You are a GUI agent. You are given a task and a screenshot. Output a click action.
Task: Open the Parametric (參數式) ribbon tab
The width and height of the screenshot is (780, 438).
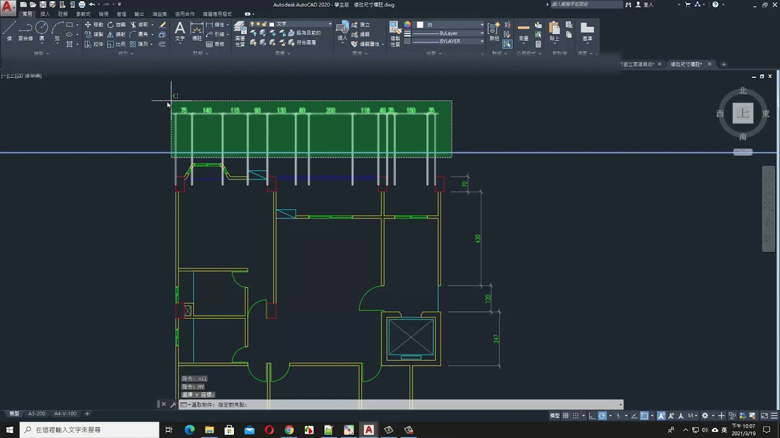(x=83, y=13)
